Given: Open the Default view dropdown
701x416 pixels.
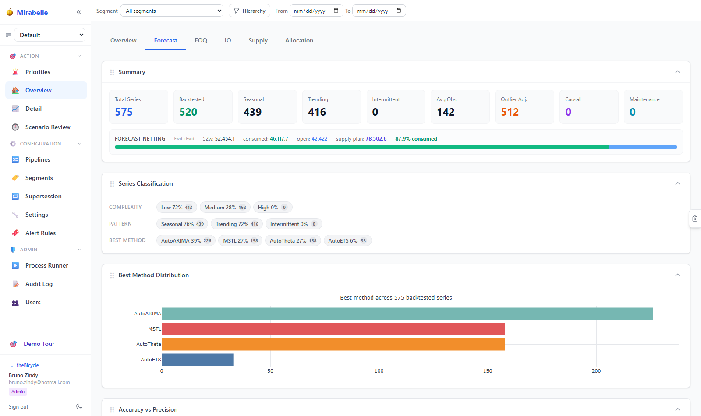Looking at the screenshot, I should (x=50, y=35).
